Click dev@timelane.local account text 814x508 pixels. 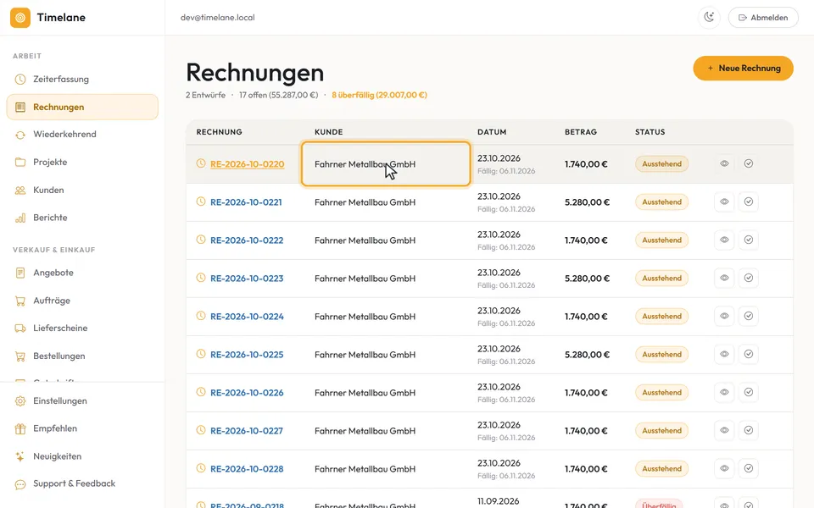pyautogui.click(x=218, y=18)
